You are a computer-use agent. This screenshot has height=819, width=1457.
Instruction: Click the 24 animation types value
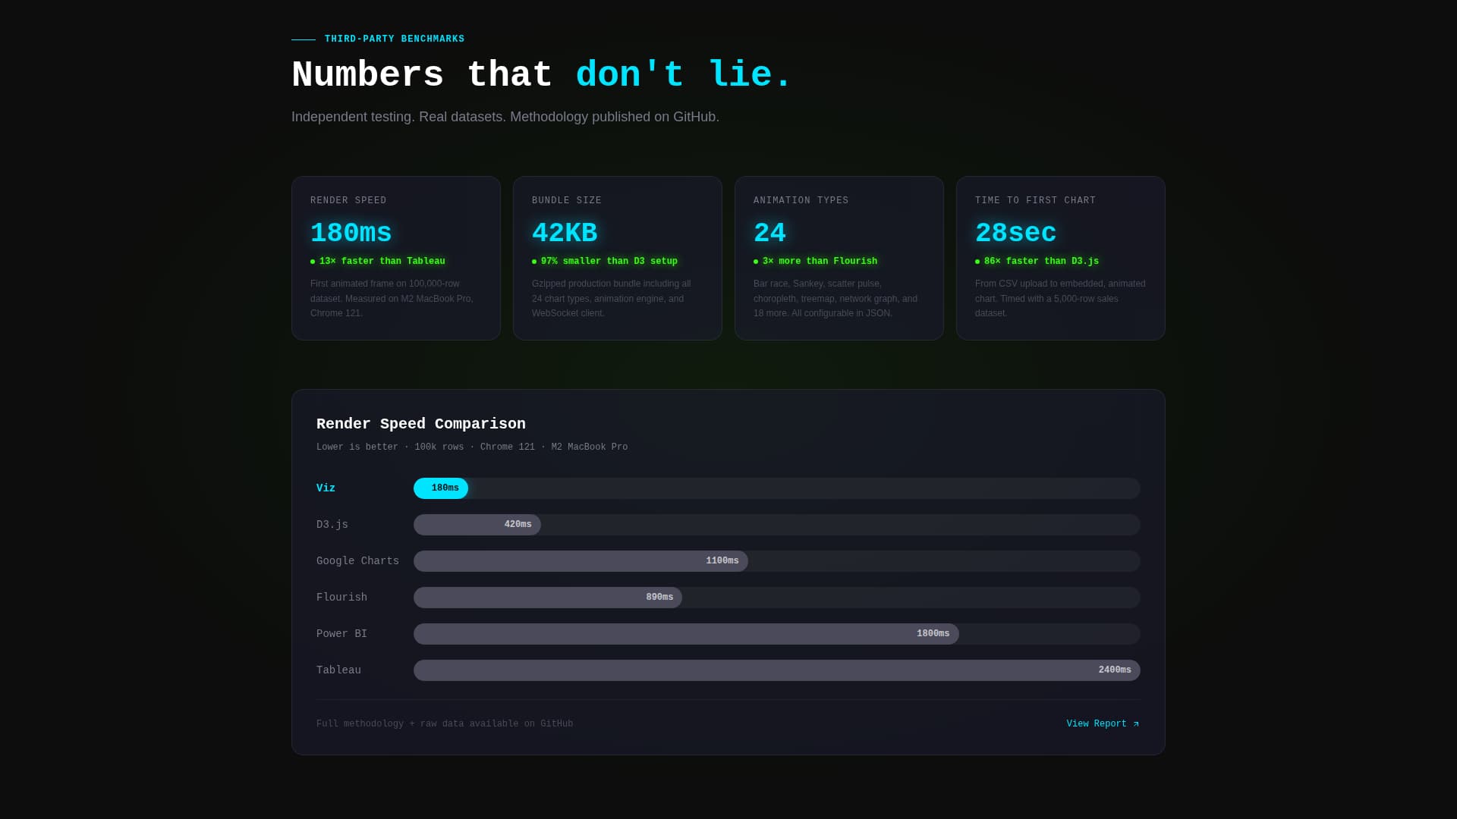[769, 233]
